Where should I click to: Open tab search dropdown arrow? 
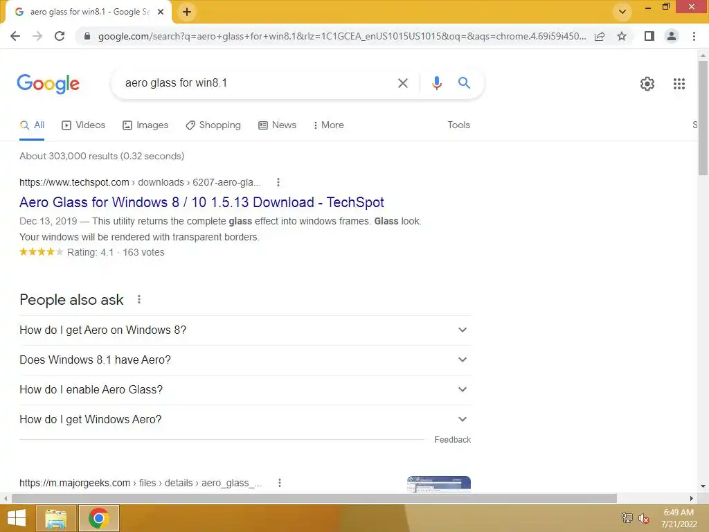[622, 12]
